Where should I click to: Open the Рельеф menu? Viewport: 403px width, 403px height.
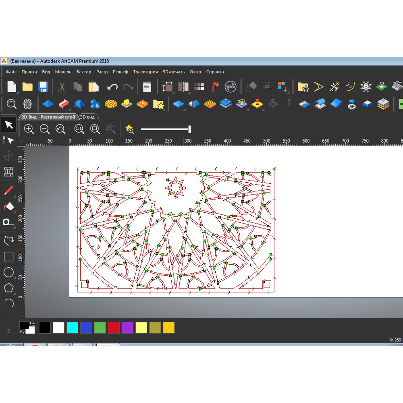(120, 72)
